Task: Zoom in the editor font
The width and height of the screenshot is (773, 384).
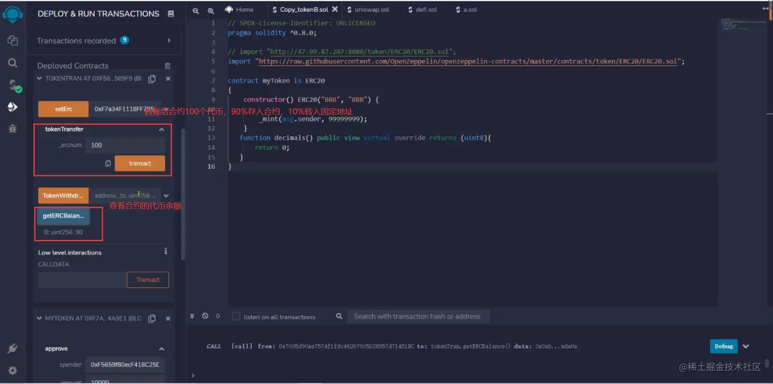Action: 211,10
